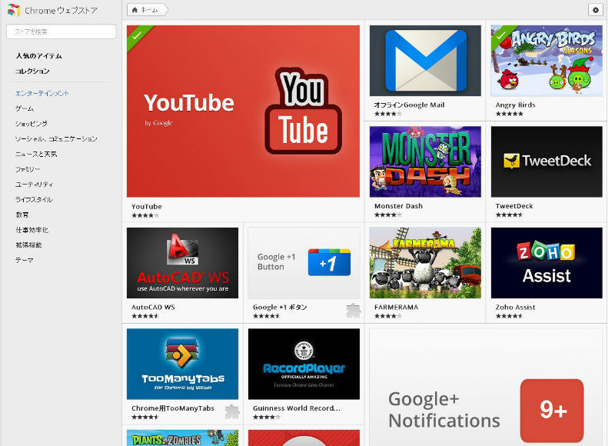The width and height of the screenshot is (615, 446).
Task: Click the Chrome用TooManyTabs title text
Action: (x=172, y=408)
